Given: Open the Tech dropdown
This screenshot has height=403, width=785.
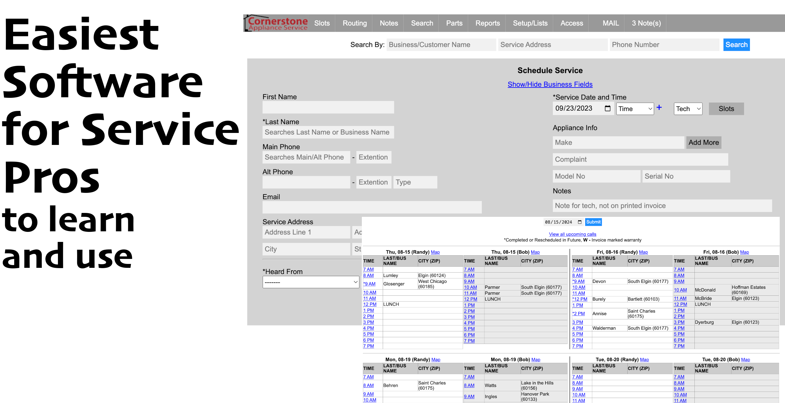Looking at the screenshot, I should pos(688,109).
